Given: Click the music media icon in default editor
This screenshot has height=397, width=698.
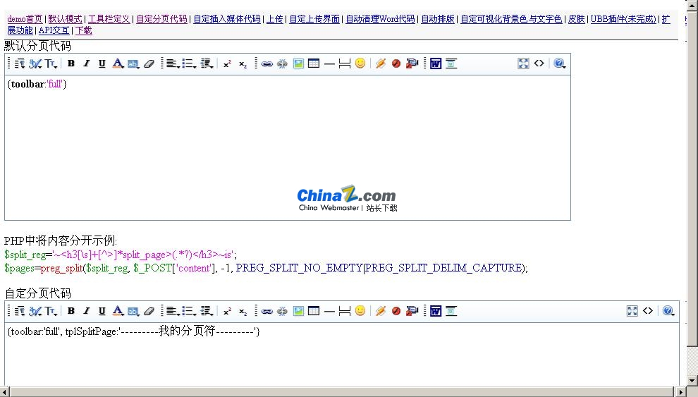Looking at the screenshot, I should [x=380, y=63].
